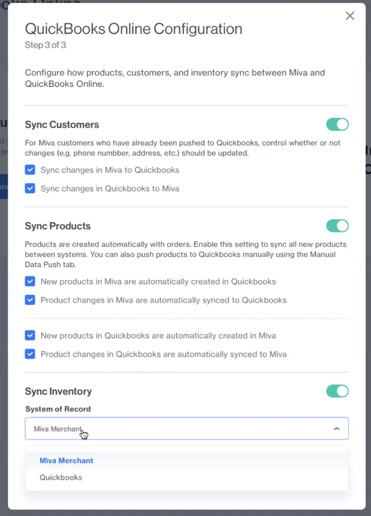Switch off the Sync Inventory toggle
This screenshot has width=371, height=516.
(337, 391)
